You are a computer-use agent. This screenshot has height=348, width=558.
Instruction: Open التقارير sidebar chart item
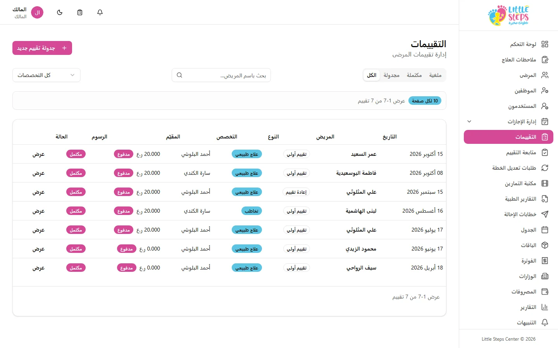click(508, 307)
